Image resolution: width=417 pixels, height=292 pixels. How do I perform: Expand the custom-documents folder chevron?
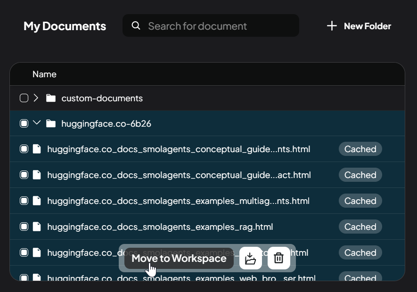pyautogui.click(x=36, y=98)
